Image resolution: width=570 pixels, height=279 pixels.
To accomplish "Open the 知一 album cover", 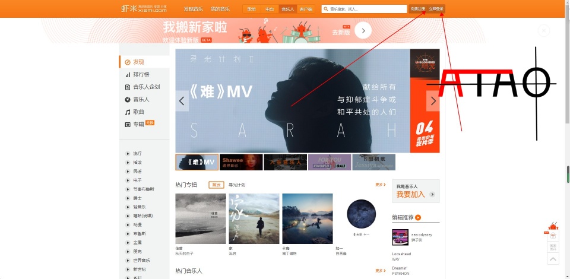I will (x=361, y=218).
